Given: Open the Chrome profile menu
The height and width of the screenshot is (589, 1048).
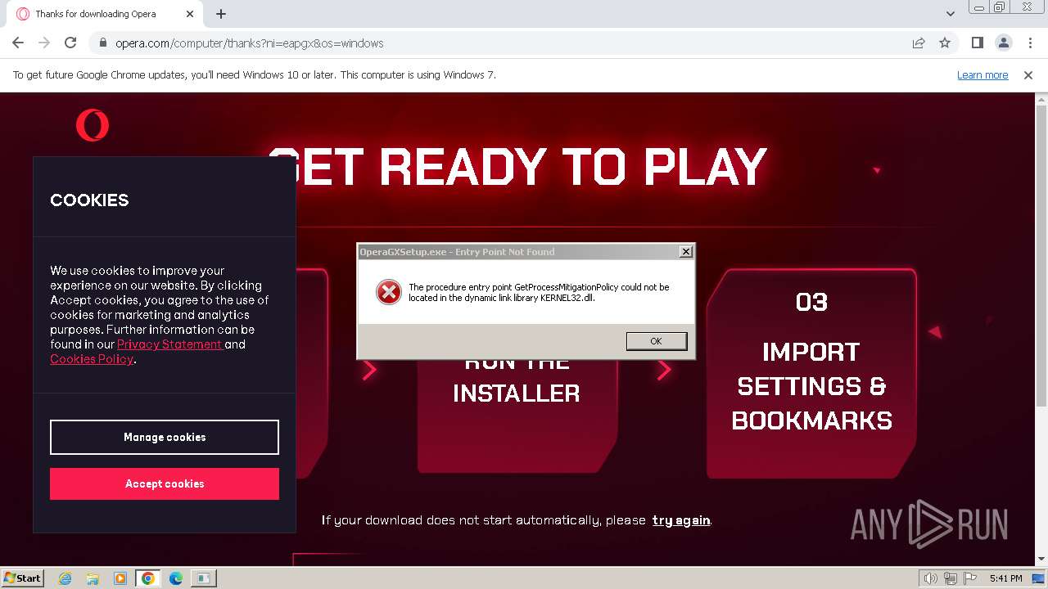Looking at the screenshot, I should pos(1003,43).
